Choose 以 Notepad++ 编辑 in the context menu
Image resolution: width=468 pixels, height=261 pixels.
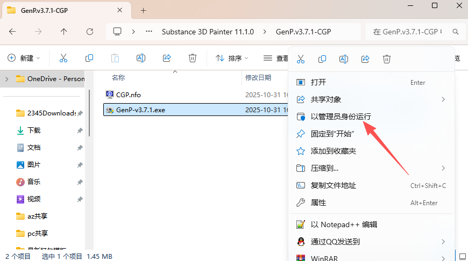coord(371,224)
